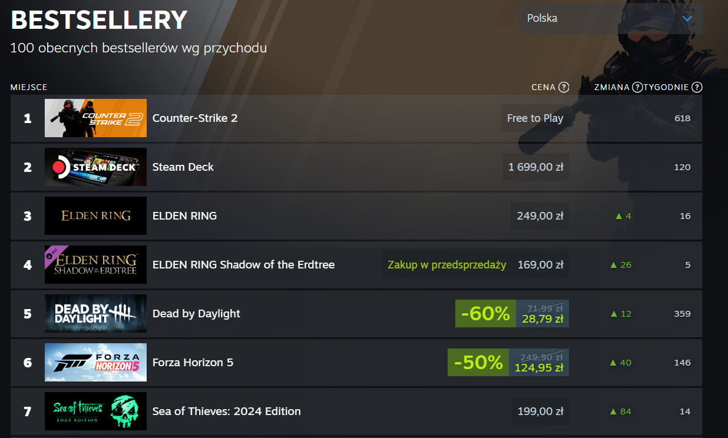This screenshot has height=438, width=728.
Task: Click the -50% discount badge for Forza Horizon 5
Action: click(478, 363)
